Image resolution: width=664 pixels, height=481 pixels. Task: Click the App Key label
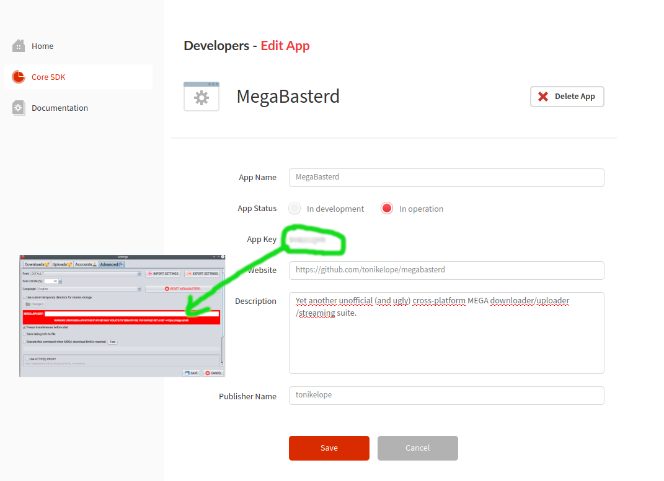pos(262,239)
